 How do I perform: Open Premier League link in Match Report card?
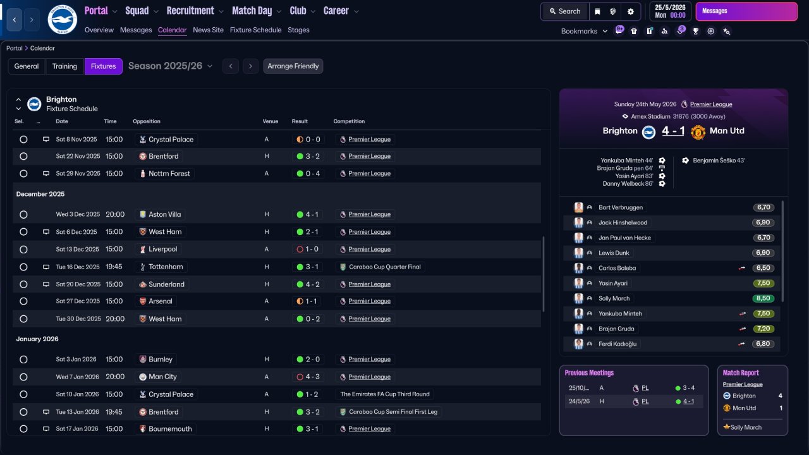(743, 384)
